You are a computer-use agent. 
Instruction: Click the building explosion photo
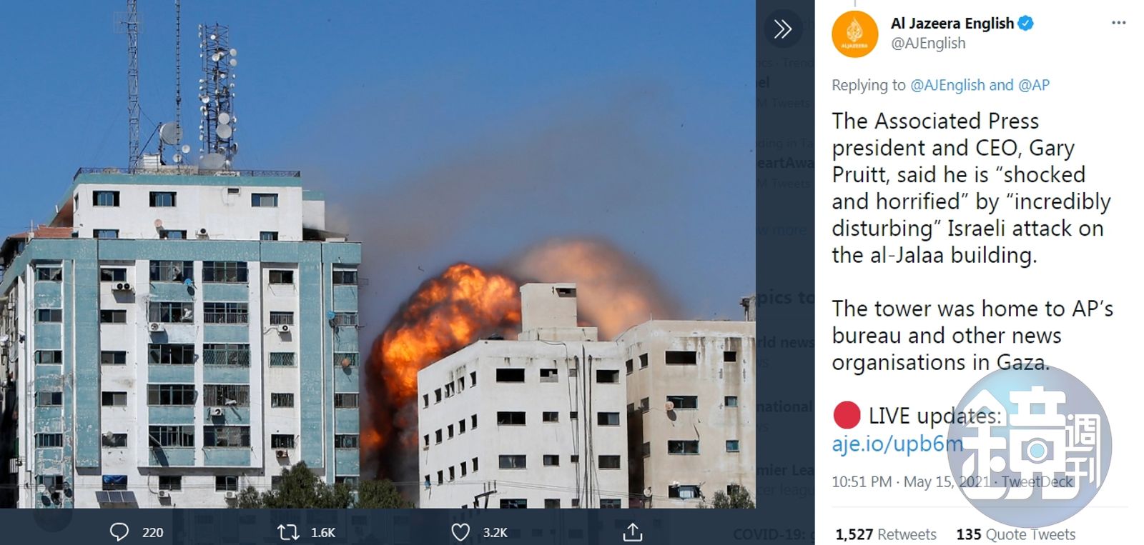pos(378,254)
